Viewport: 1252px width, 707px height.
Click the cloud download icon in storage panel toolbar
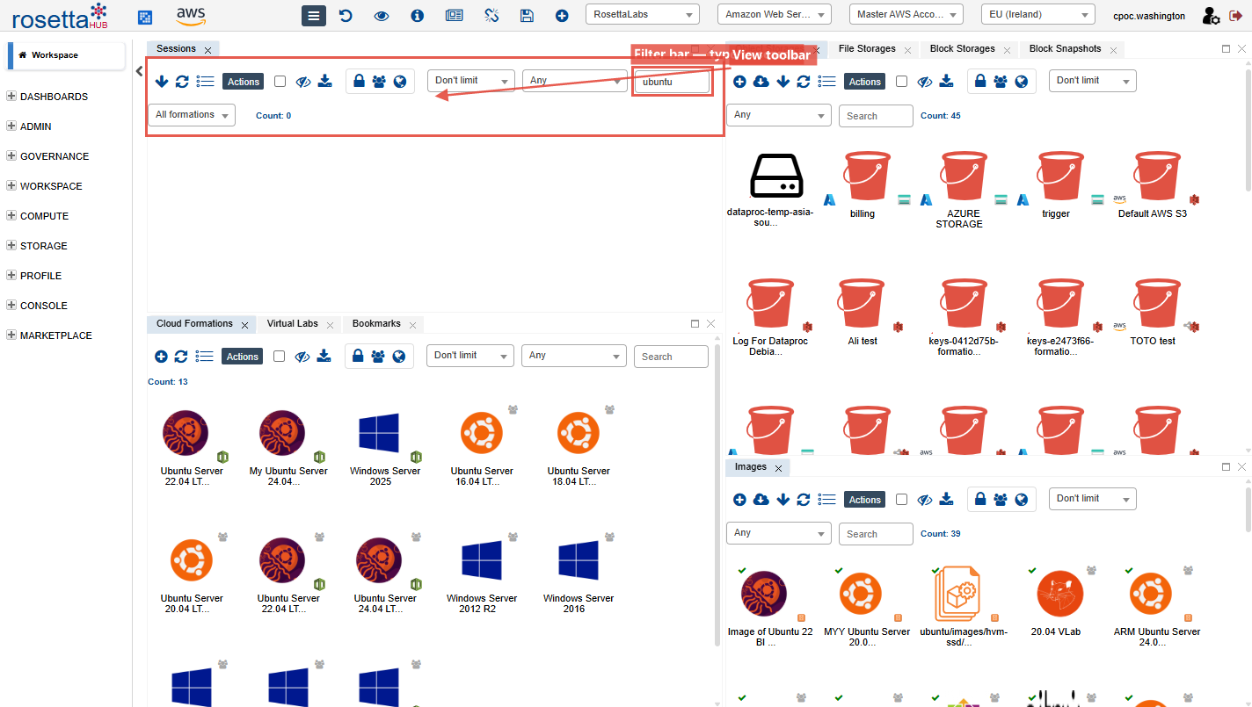(761, 82)
